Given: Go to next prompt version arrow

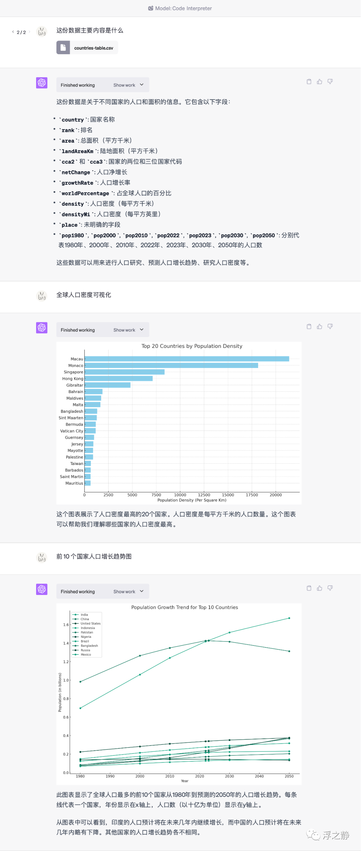Looking at the screenshot, I should 29,32.
